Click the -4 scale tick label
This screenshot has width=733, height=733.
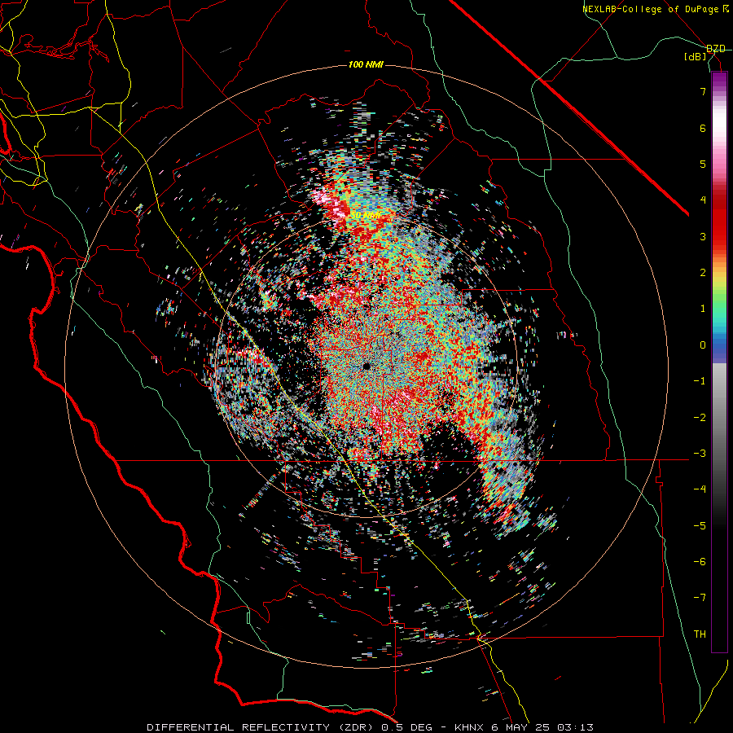[700, 489]
